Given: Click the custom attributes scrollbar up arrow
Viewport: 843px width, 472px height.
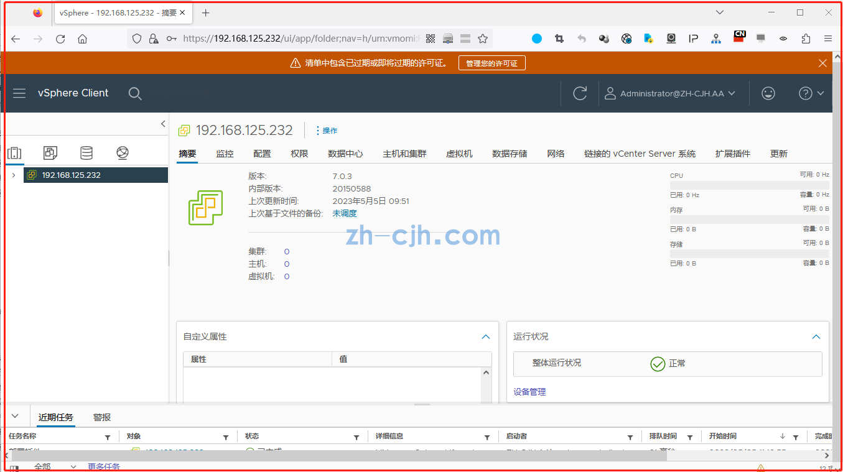Looking at the screenshot, I should tap(487, 372).
